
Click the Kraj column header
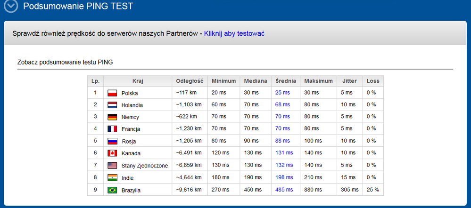[138, 81]
